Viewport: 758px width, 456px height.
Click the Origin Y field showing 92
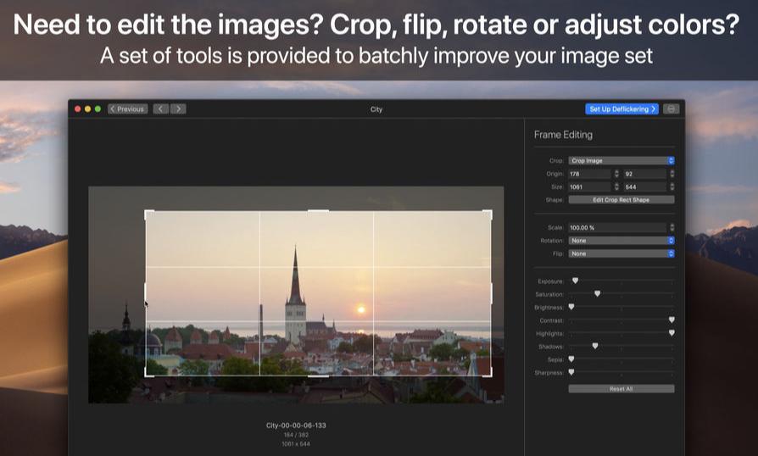point(643,174)
